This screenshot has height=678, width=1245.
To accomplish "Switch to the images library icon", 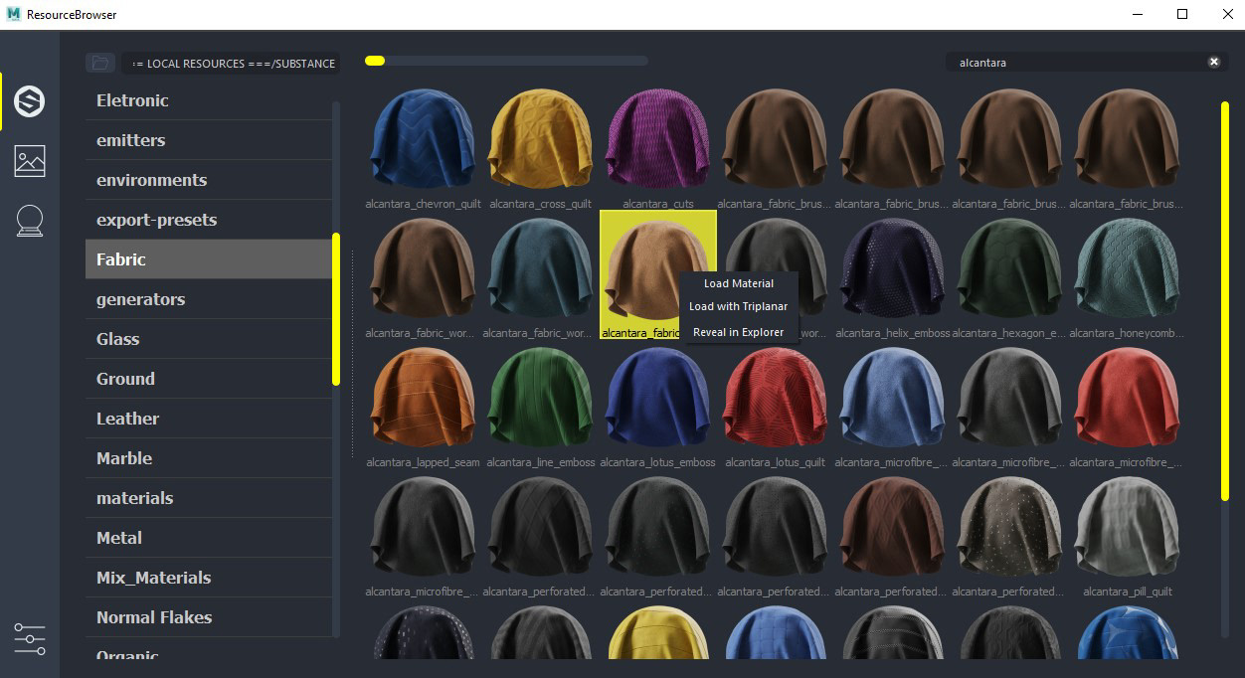I will pos(29,161).
